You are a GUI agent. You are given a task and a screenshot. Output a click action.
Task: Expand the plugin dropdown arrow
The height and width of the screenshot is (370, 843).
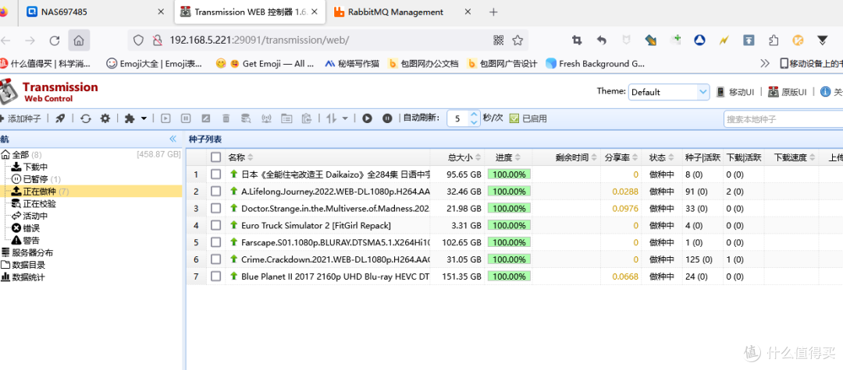point(144,118)
